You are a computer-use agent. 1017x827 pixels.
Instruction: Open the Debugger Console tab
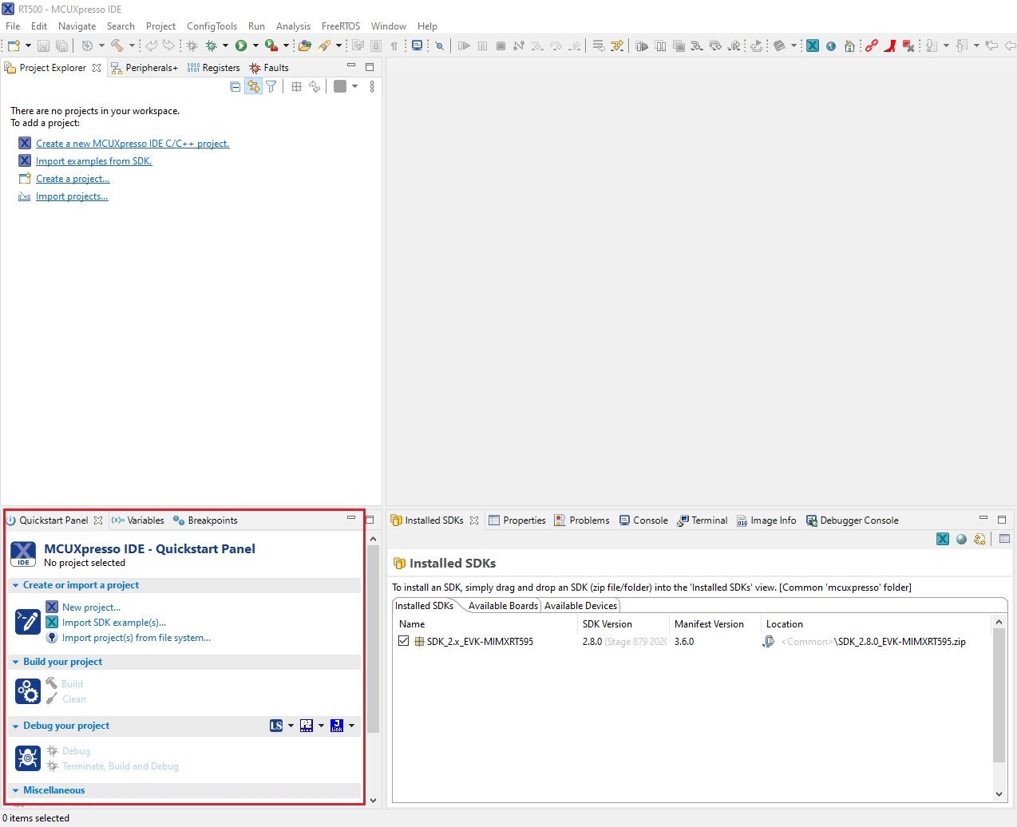coord(859,520)
